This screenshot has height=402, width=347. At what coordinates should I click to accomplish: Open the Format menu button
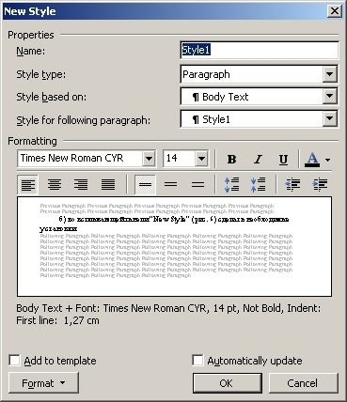pyautogui.click(x=43, y=383)
